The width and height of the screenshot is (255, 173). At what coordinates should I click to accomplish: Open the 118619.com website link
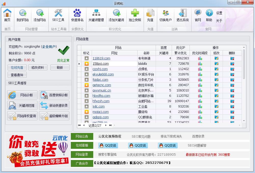(102, 58)
